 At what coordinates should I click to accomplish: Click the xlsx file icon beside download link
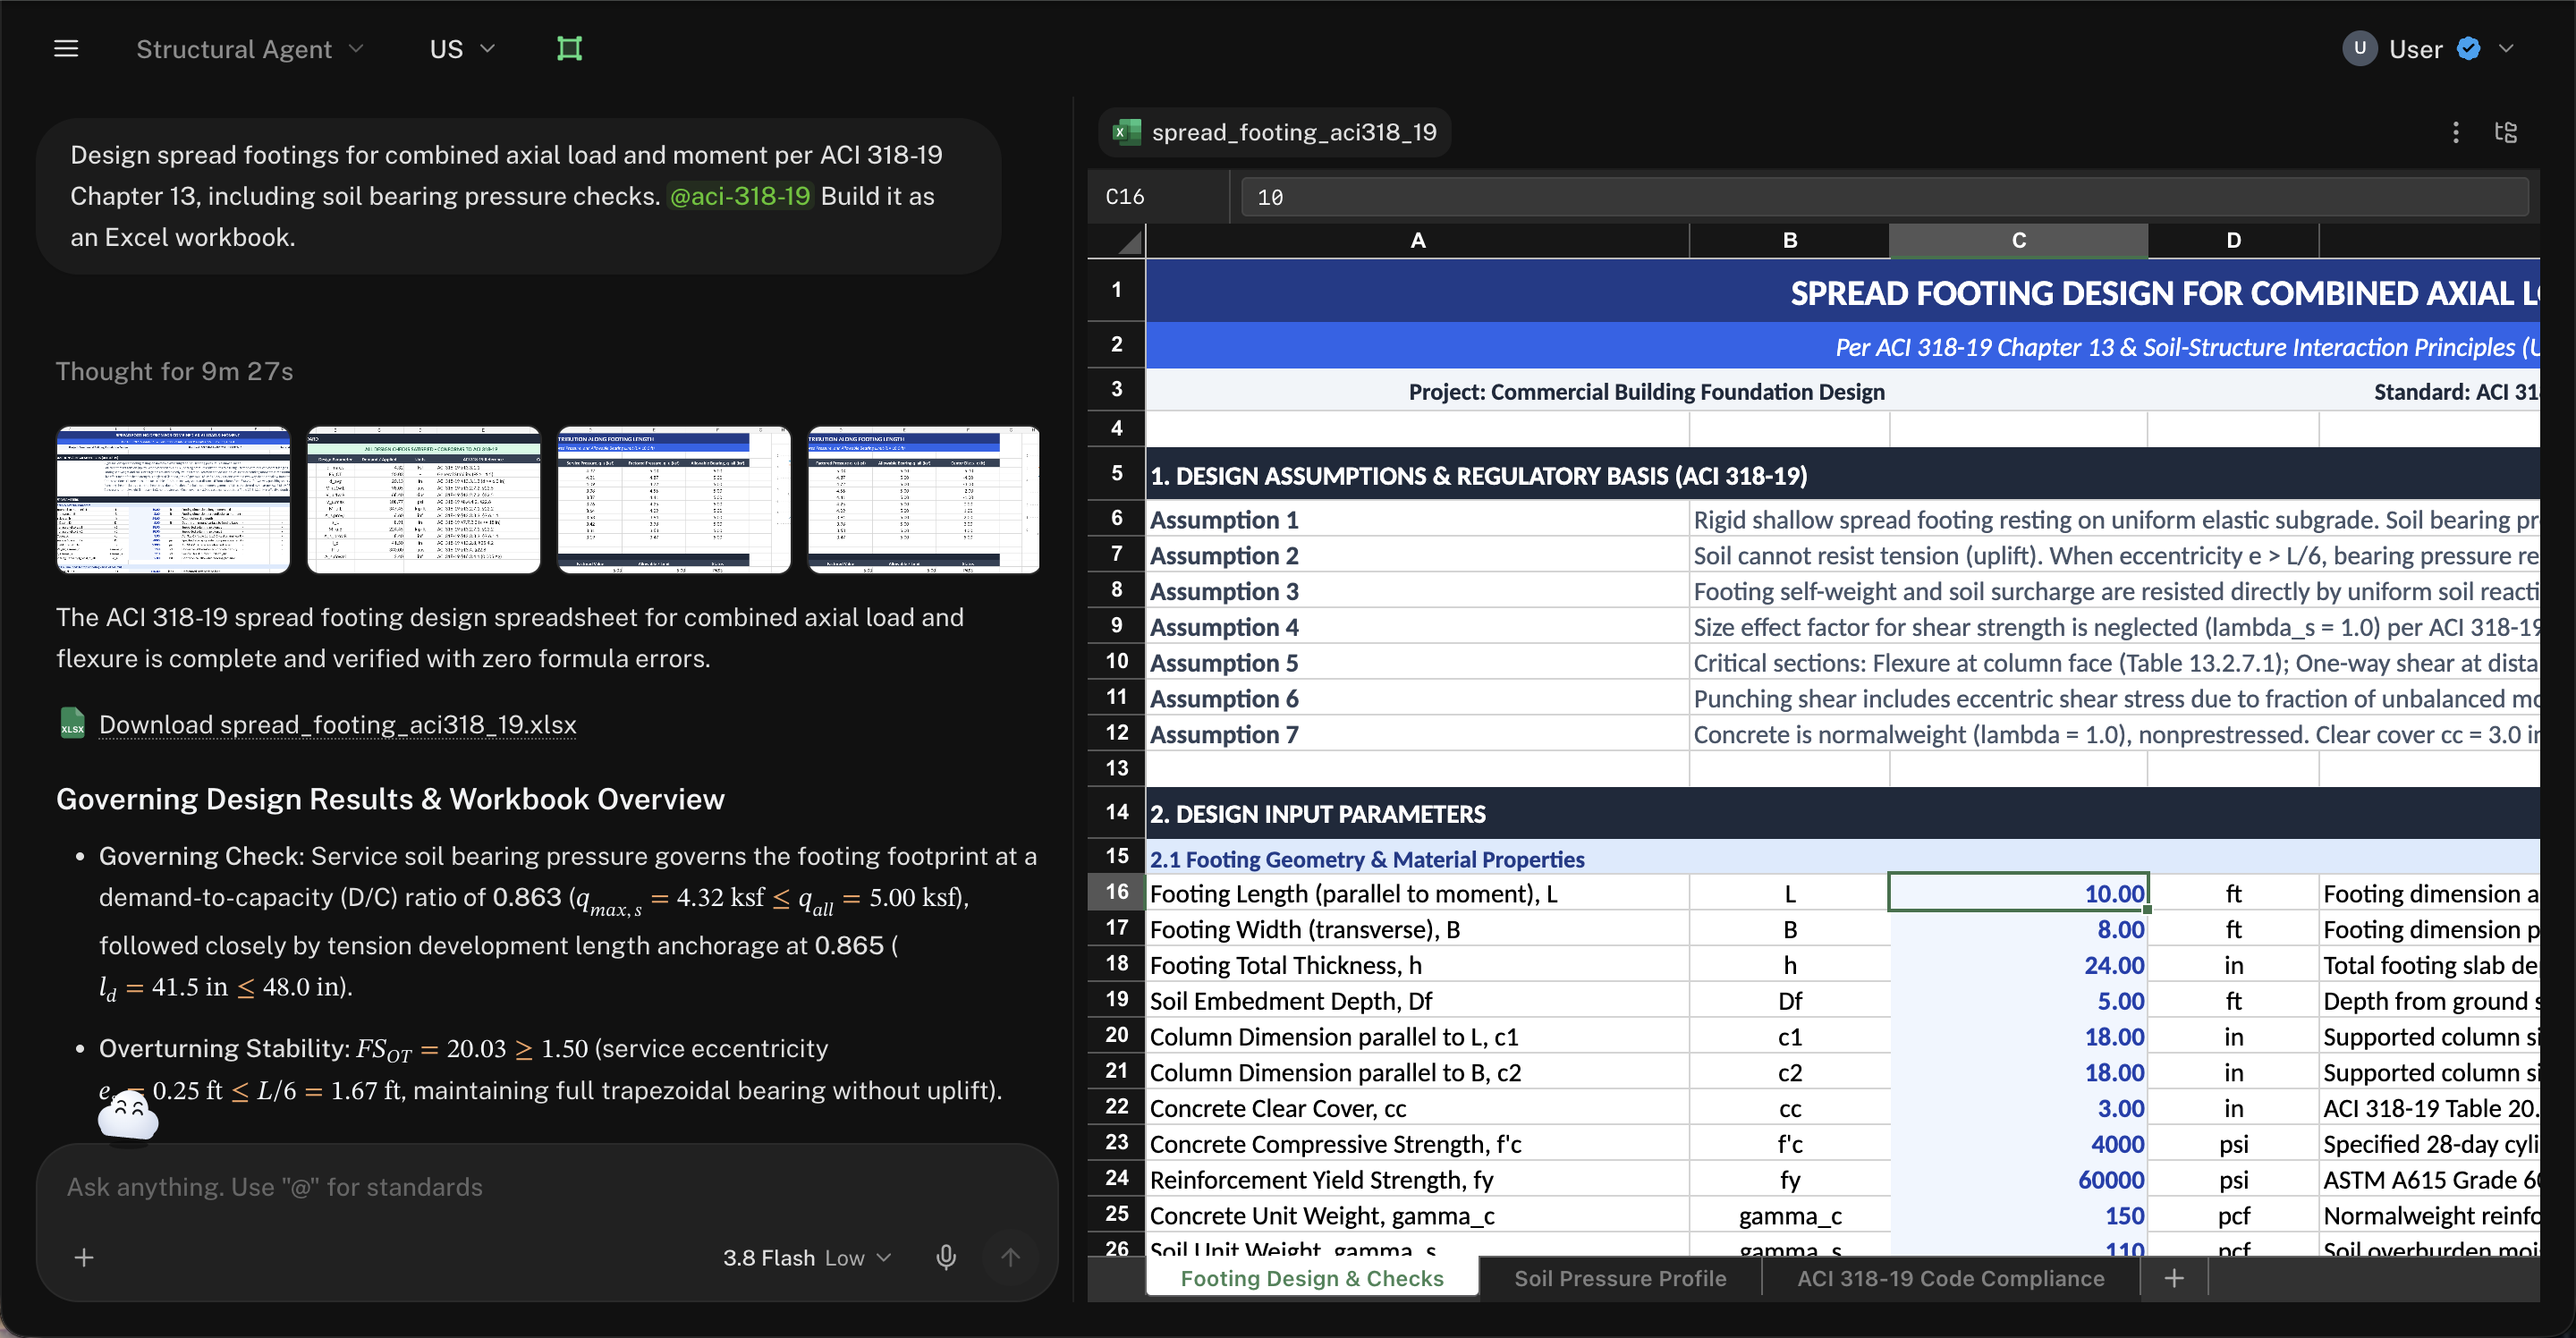point(72,723)
